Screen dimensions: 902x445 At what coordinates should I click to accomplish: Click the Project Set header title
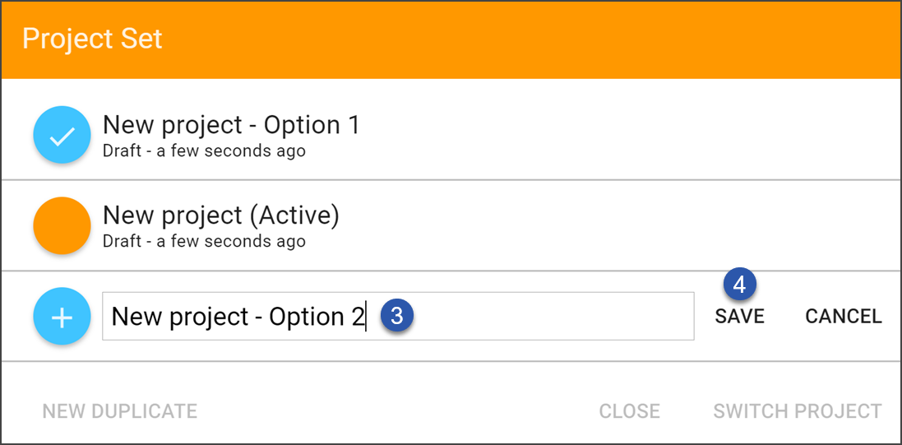(x=93, y=39)
